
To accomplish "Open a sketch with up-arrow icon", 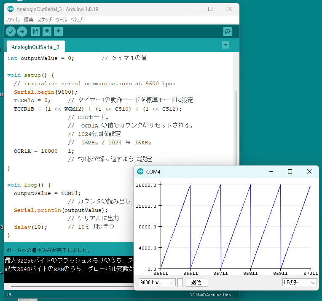I will (47, 32).
